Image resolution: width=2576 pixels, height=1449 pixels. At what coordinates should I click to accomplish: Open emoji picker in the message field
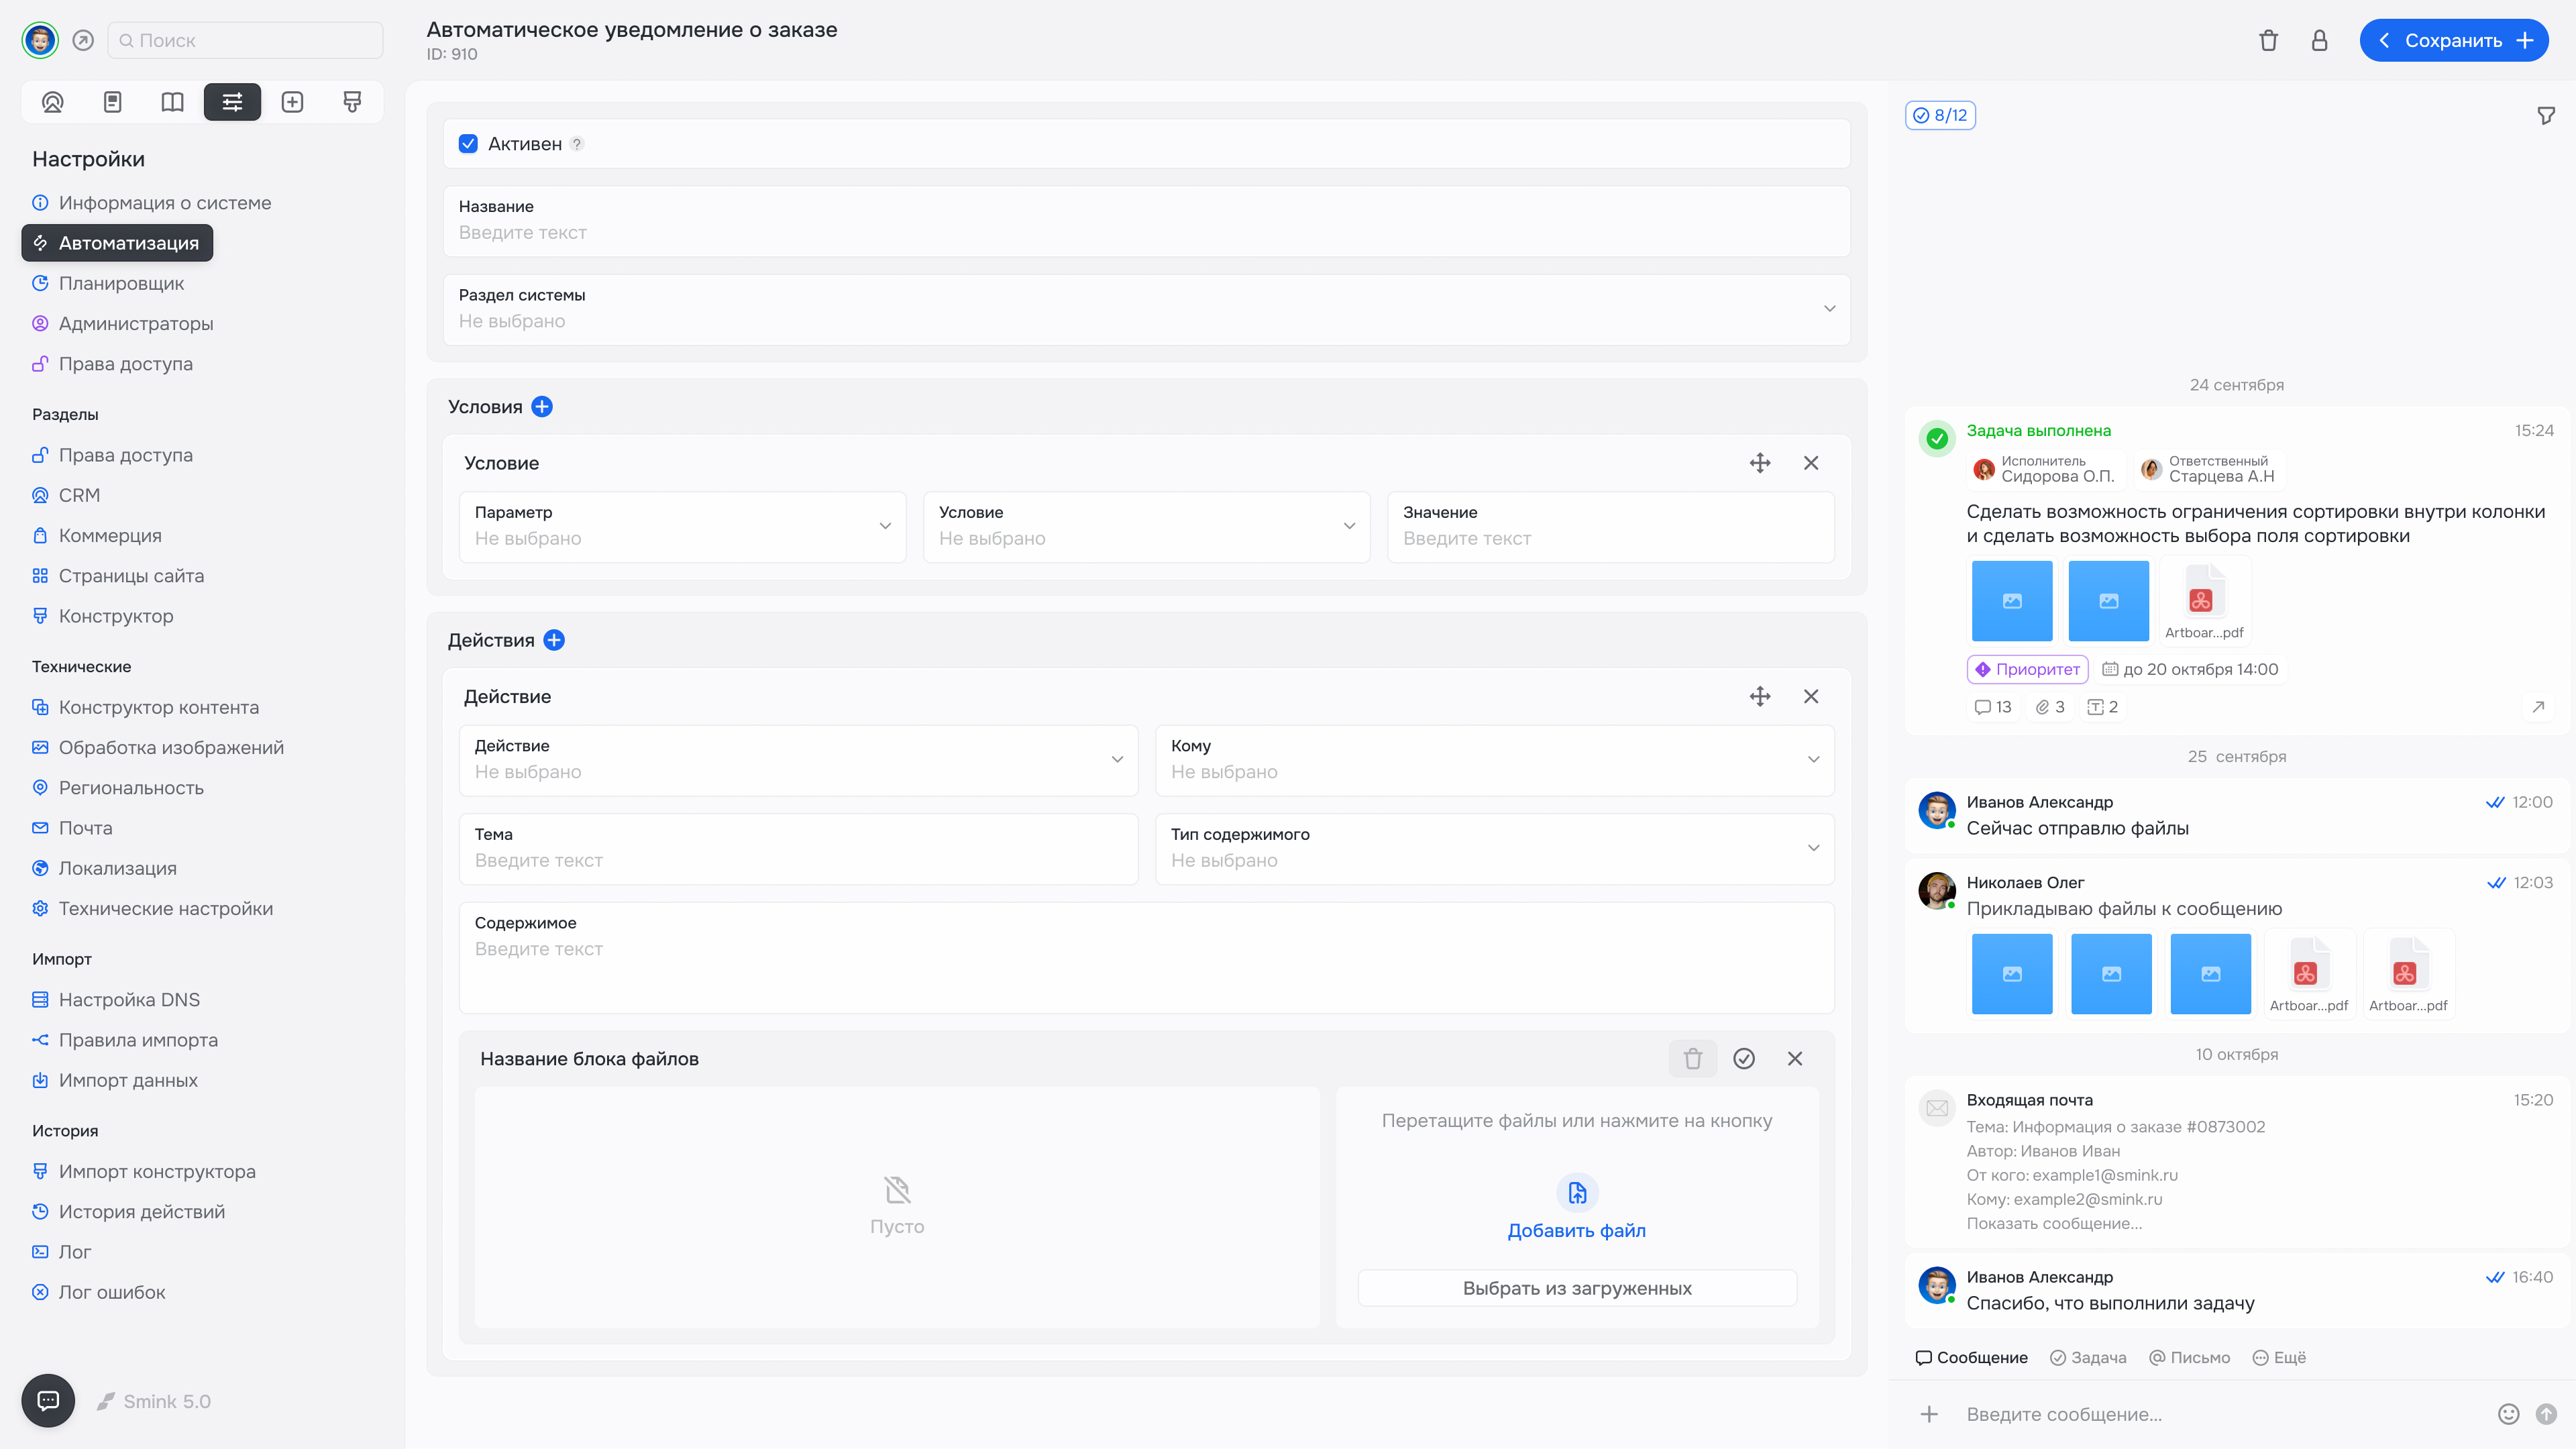[x=2508, y=1414]
